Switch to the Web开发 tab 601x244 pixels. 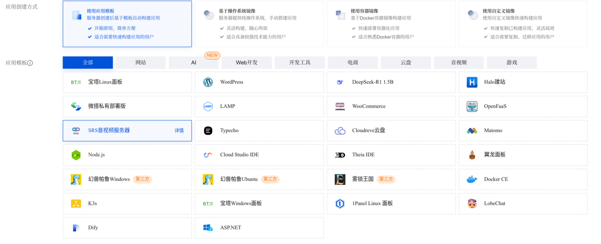click(247, 62)
